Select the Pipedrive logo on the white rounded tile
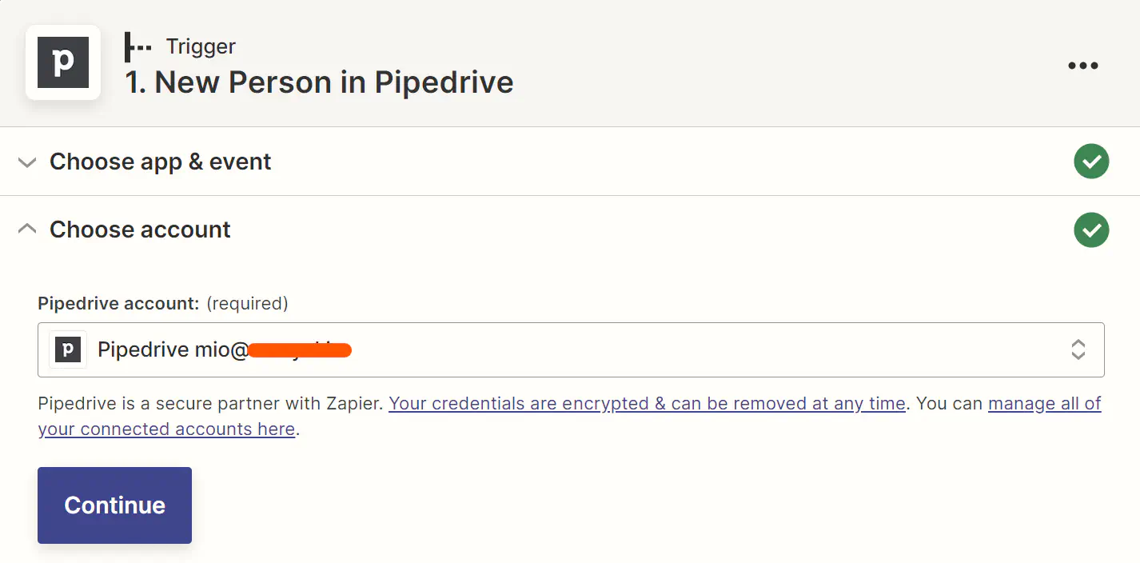Image resolution: width=1140 pixels, height=563 pixels. 62,62
